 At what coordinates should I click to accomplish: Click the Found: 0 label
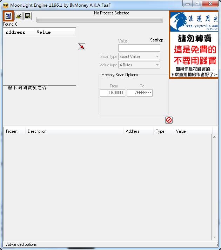[10, 24]
